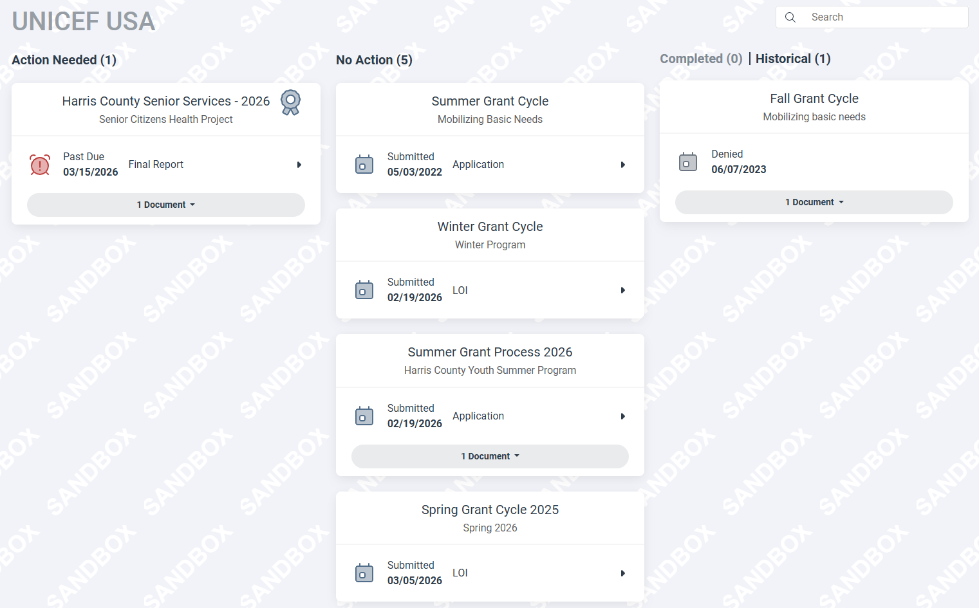
Task: Click the calendar icon in Spring Grant Cycle 2025 card
Action: click(364, 573)
